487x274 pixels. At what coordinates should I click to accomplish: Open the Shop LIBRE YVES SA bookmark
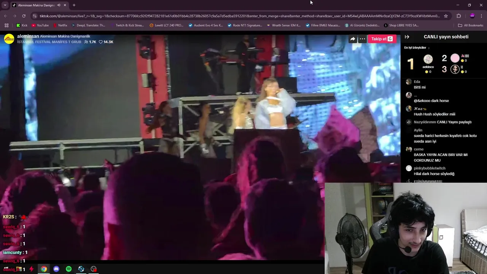point(401,25)
